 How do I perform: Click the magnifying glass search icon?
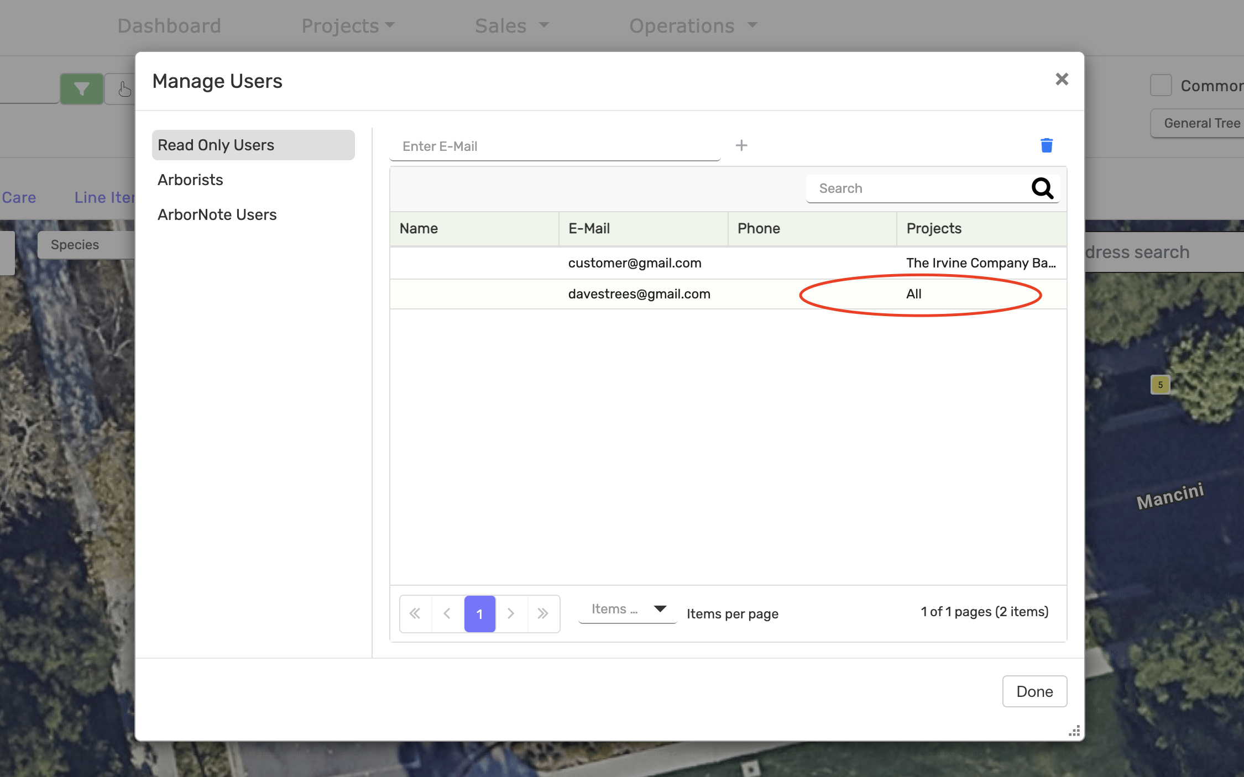coord(1042,188)
